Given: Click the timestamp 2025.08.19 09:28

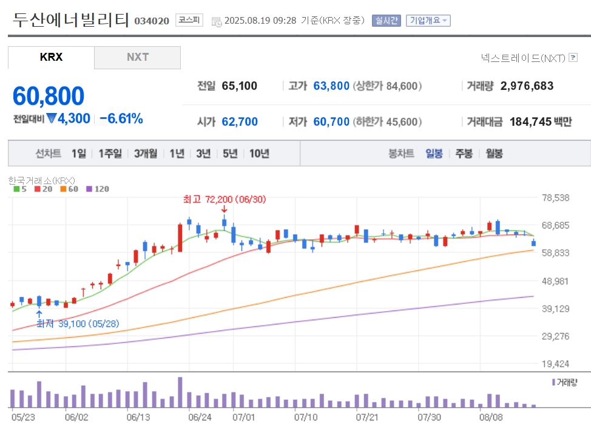Looking at the screenshot, I should click(260, 21).
